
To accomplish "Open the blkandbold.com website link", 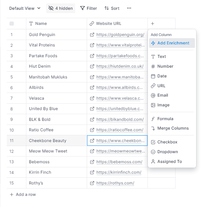I will coord(120,119).
